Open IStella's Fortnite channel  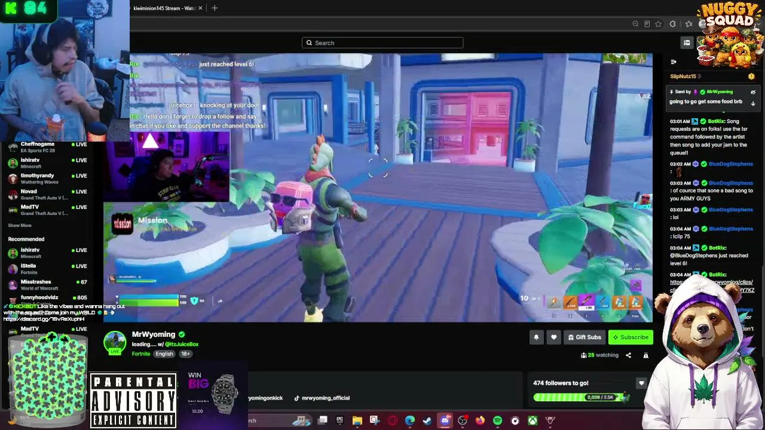[47, 269]
